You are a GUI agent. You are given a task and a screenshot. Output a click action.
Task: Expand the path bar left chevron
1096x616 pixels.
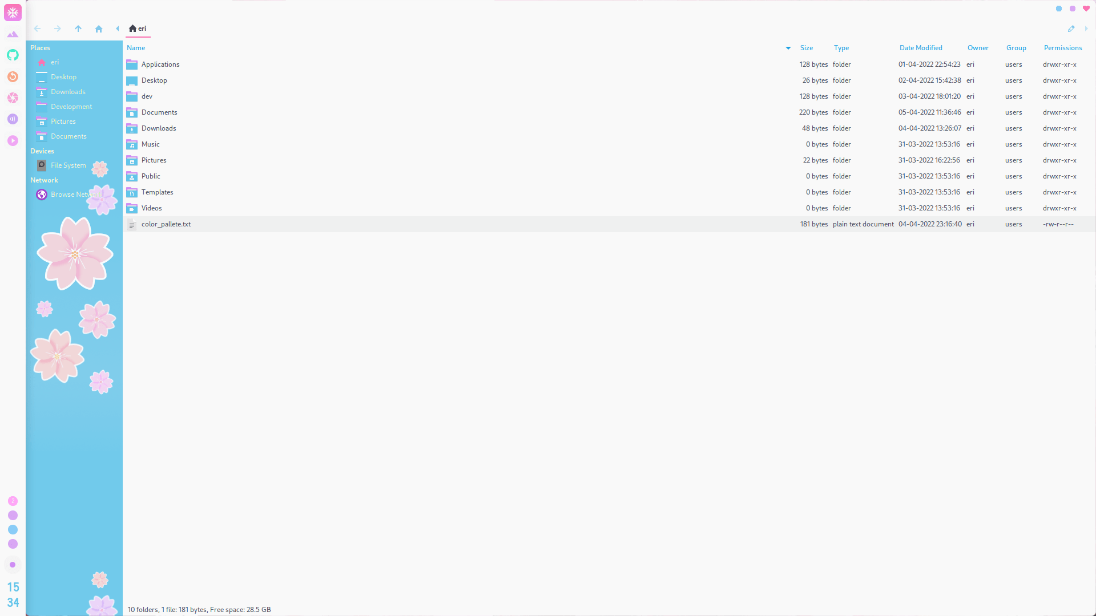point(118,29)
